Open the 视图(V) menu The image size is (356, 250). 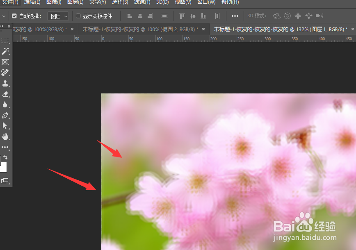[x=183, y=2]
